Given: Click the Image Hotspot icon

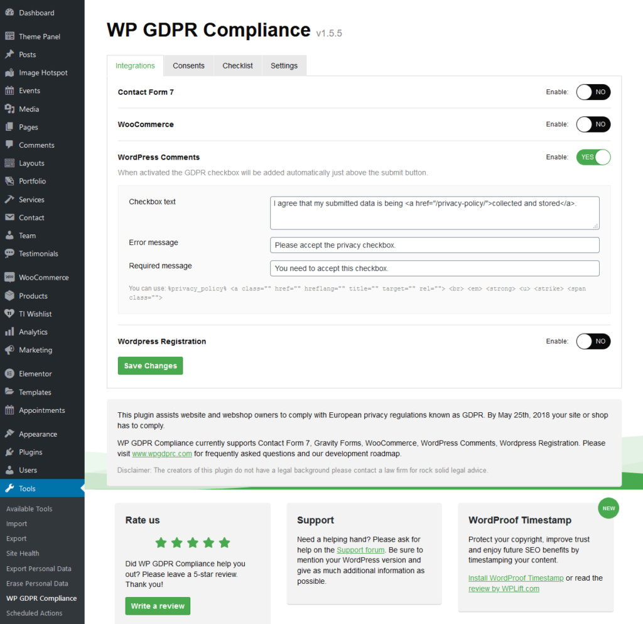Looking at the screenshot, I should pos(9,73).
